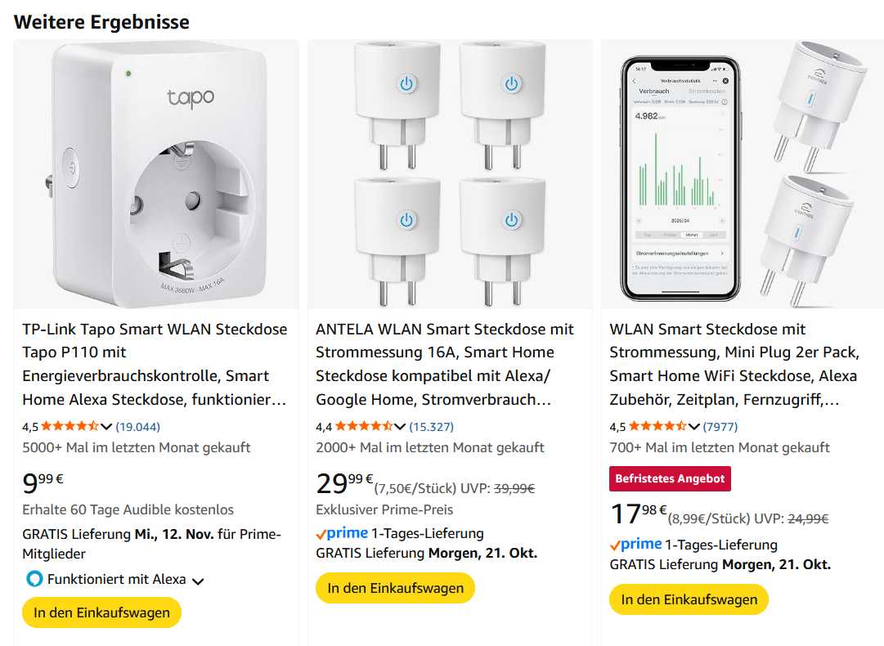This screenshot has width=884, height=646.
Task: Expand rating breakdown chevron for ANTELA Steckdose
Action: coord(400,427)
